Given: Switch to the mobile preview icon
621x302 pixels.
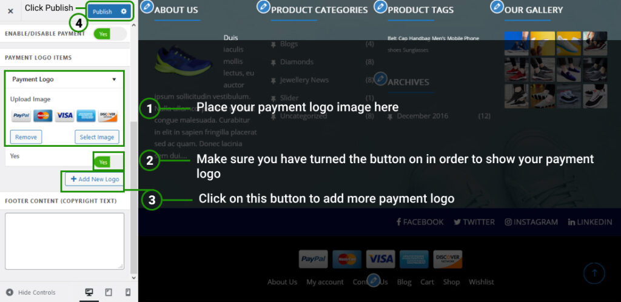Looking at the screenshot, I should coord(127,292).
